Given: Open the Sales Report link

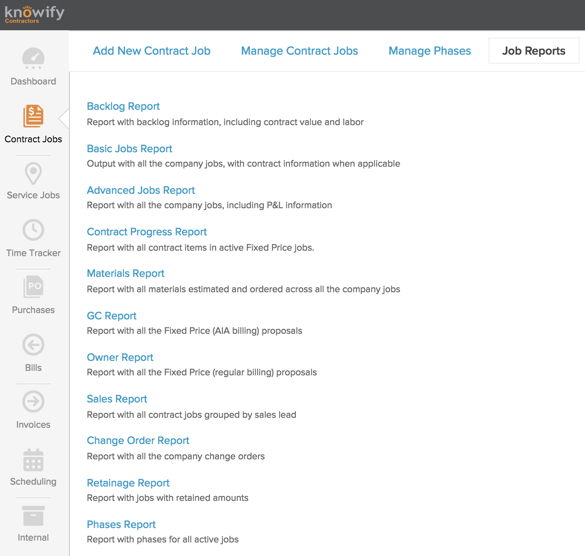Looking at the screenshot, I should tap(117, 399).
